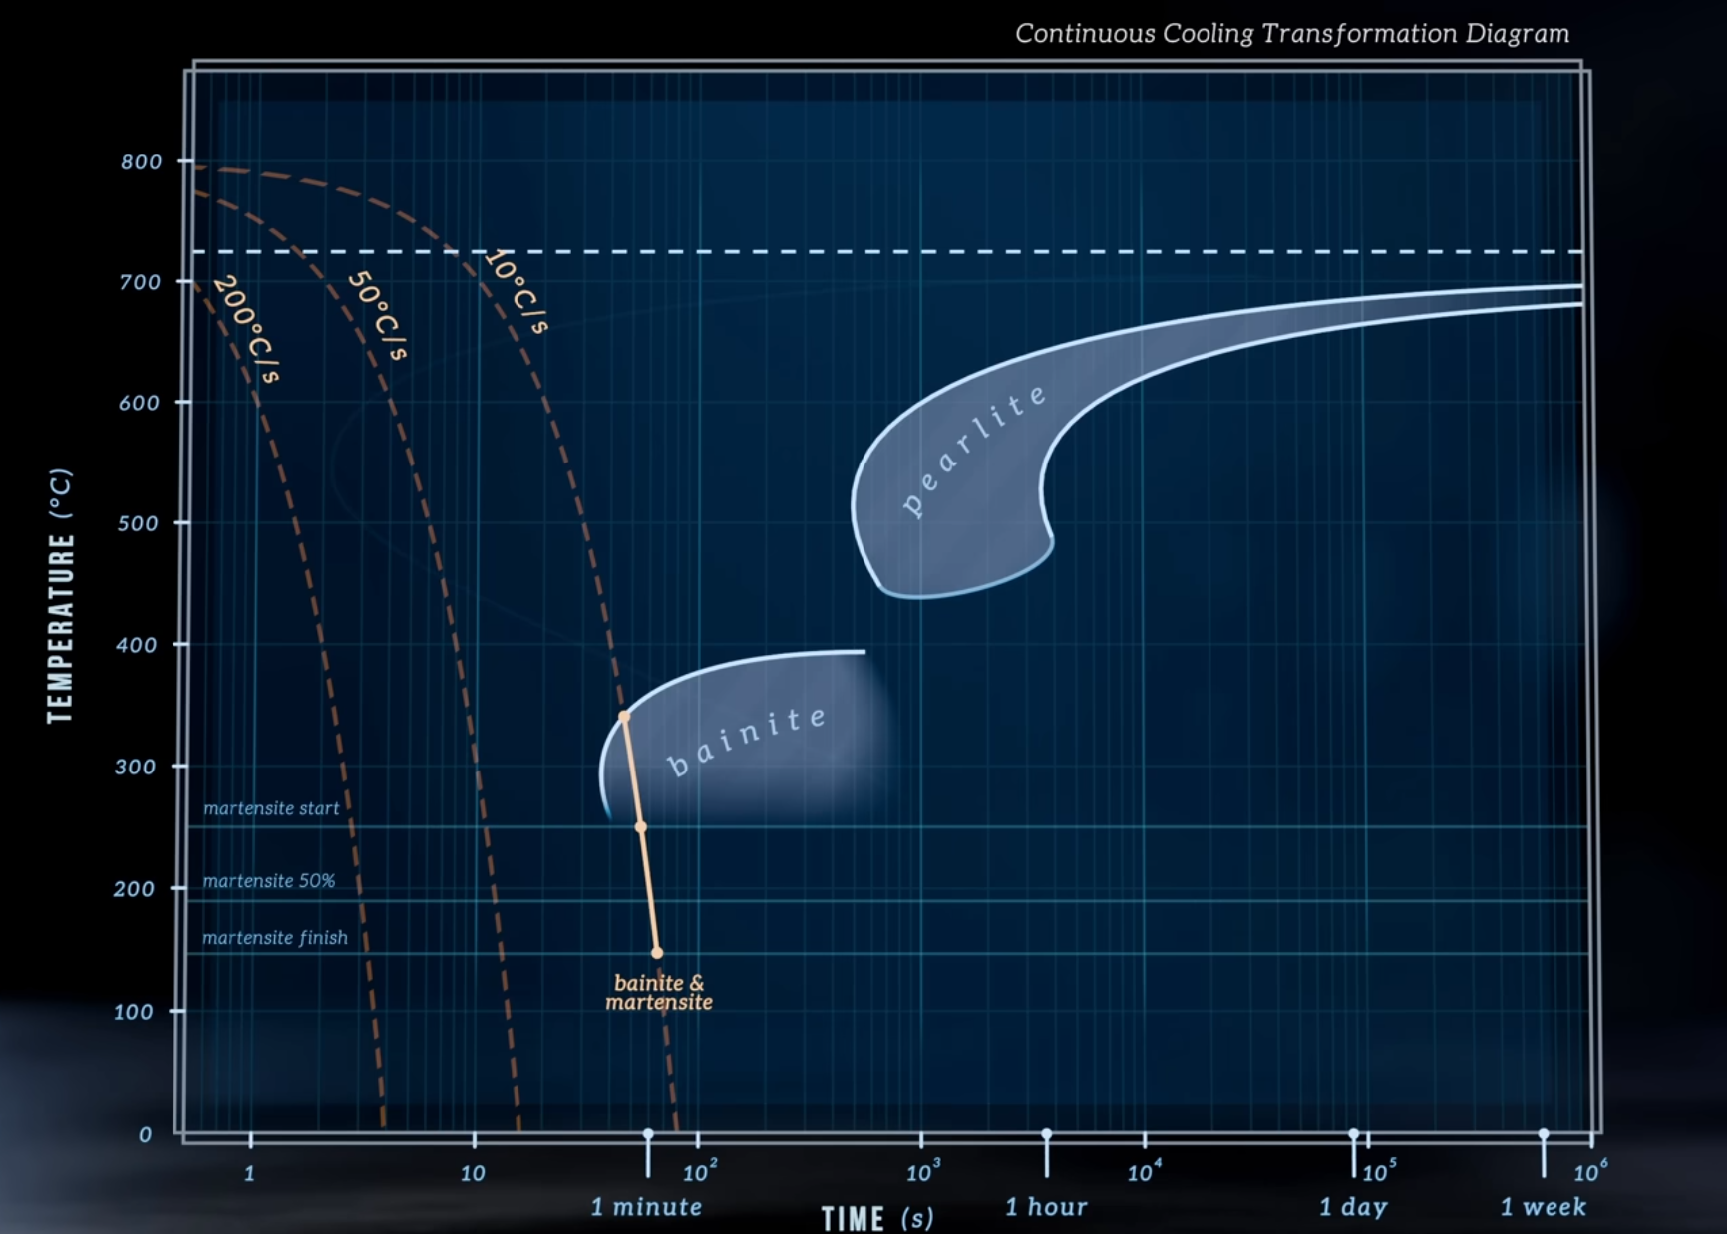Click the 50°C/s cooling curve label
The image size is (1727, 1234).
377,316
